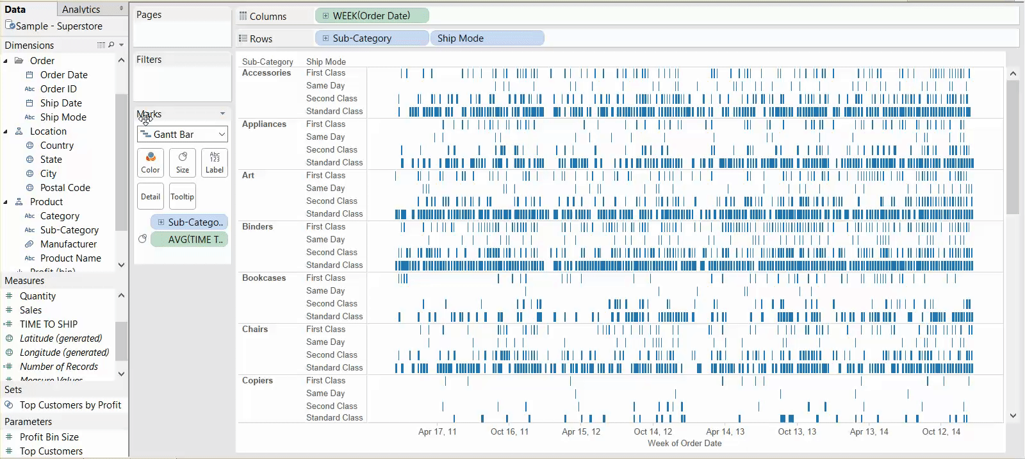1025x459 pixels.
Task: Click the chart's vertical scrollbar down arrow
Action: coord(1013,415)
